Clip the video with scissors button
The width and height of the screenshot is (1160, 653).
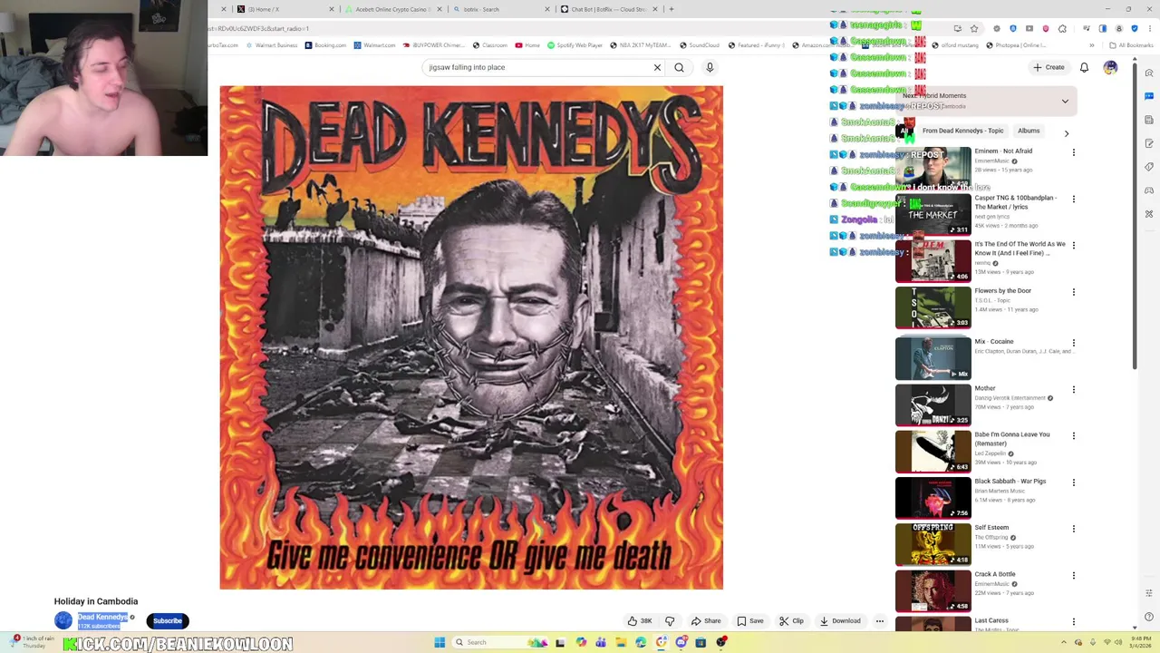coord(791,621)
